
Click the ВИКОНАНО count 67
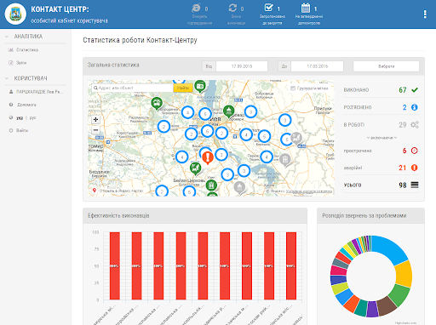point(403,90)
